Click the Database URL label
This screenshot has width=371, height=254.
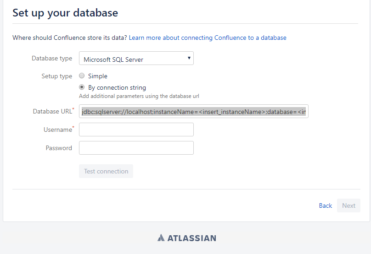pos(53,111)
